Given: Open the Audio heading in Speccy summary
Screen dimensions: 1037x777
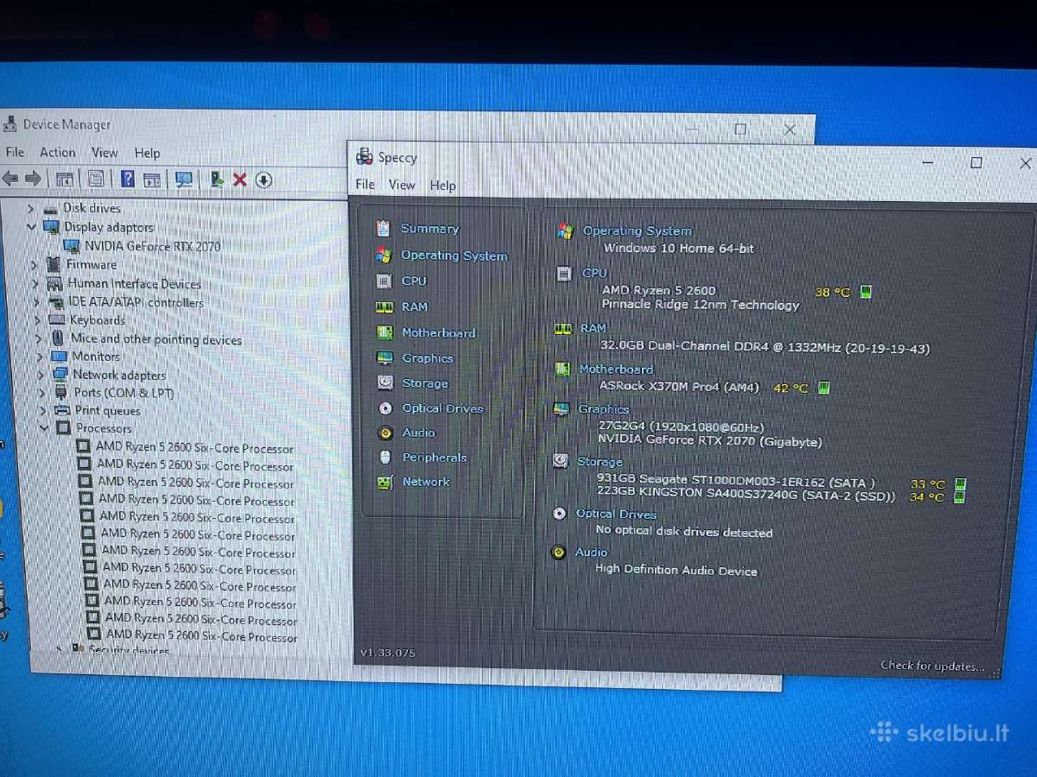Looking at the screenshot, I should [591, 552].
